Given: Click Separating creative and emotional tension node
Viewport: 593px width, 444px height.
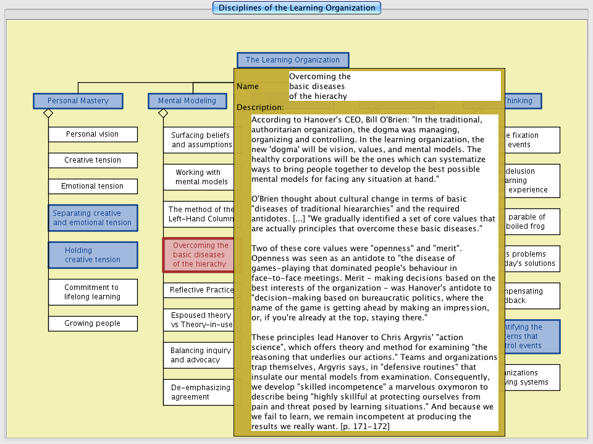Looking at the screenshot, I should click(x=93, y=218).
